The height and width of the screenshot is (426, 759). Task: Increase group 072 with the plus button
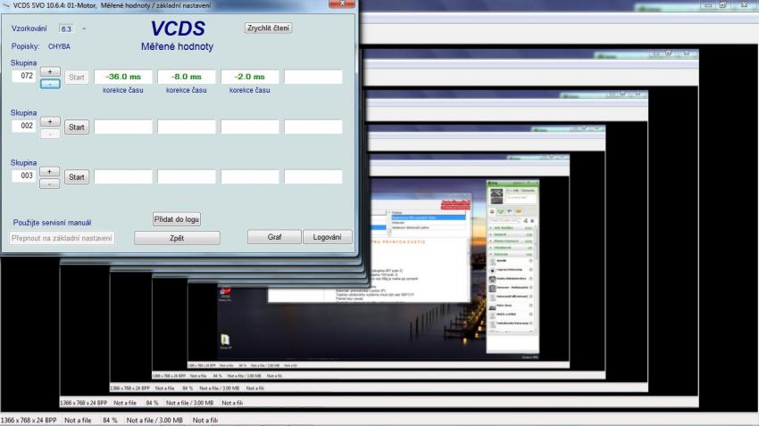(50, 71)
